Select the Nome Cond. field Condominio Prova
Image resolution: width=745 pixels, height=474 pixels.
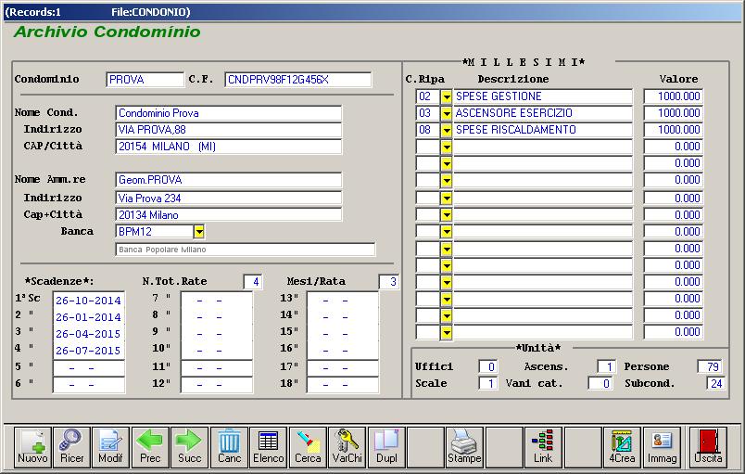[x=229, y=113]
